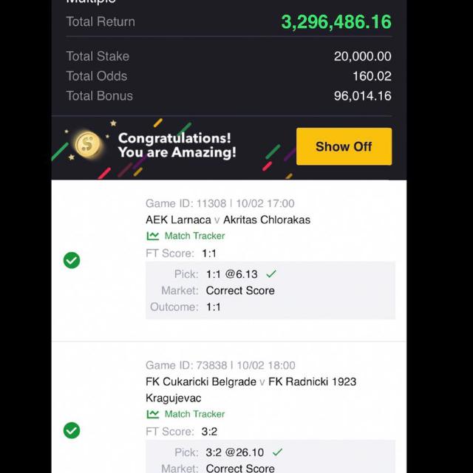Viewport: 473px width, 473px height.
Task: Click the chart icon beside first Match Tracker
Action: click(153, 236)
